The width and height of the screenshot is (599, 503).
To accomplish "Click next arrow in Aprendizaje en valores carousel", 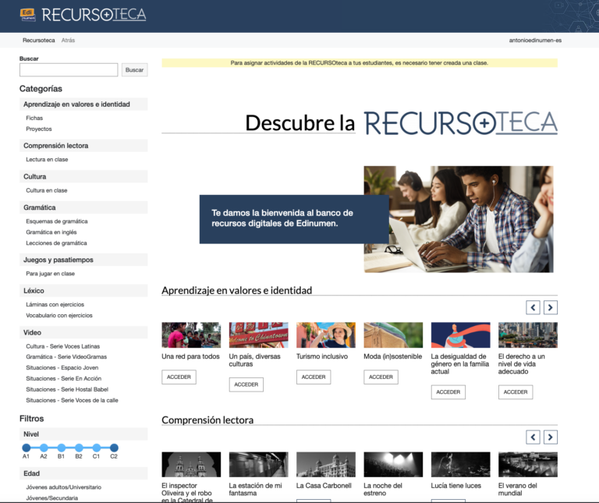I will 551,307.
